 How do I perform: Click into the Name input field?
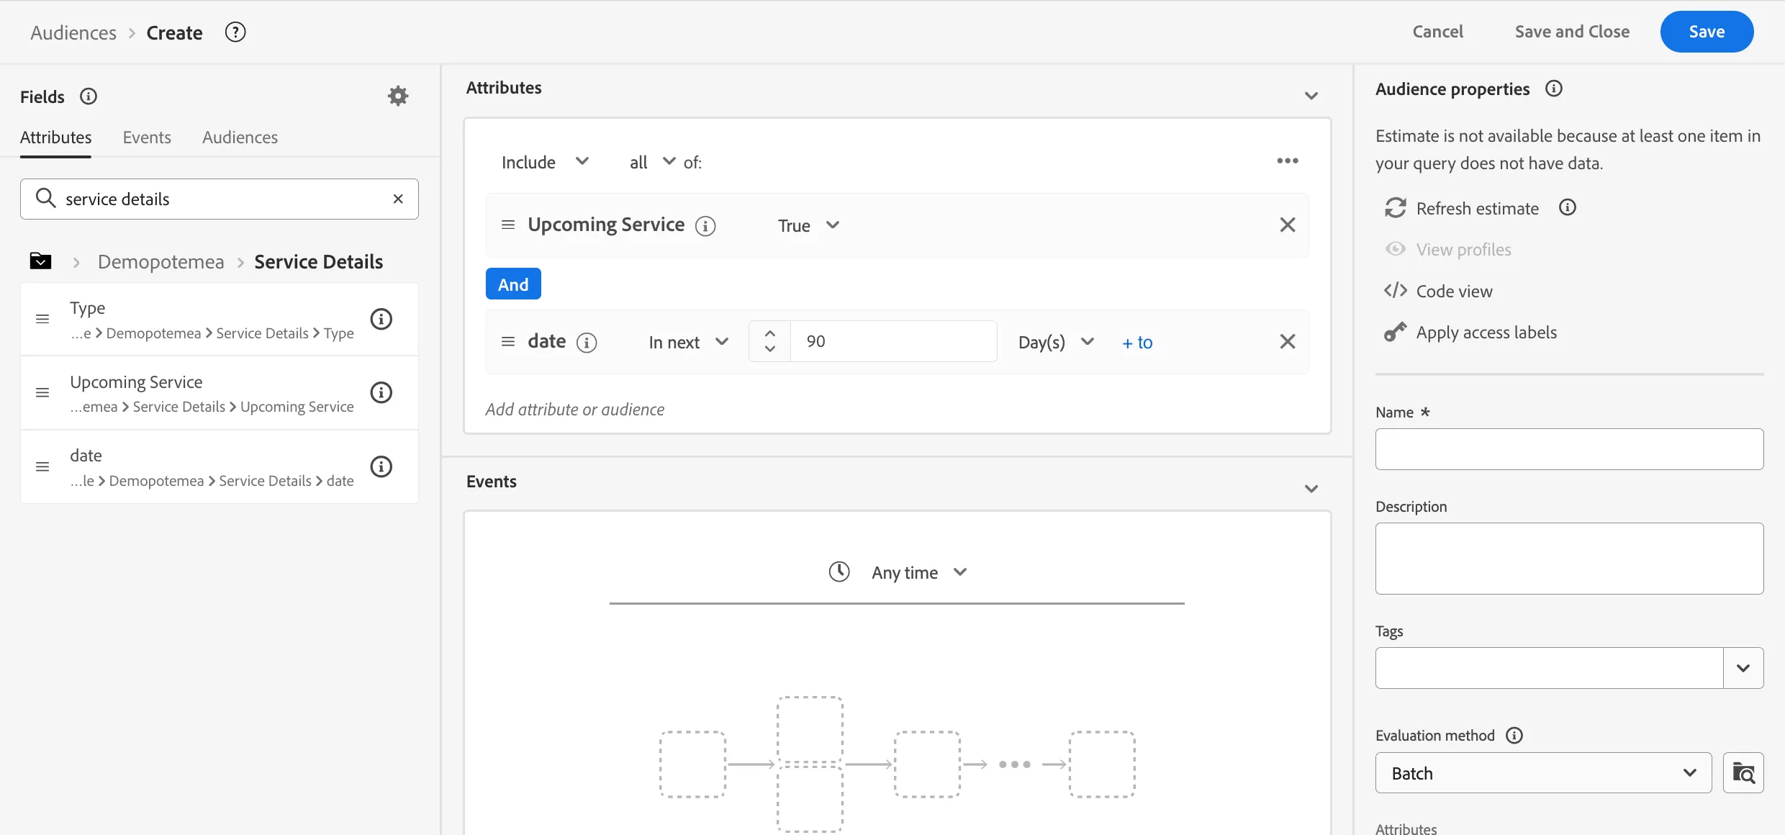[1569, 449]
